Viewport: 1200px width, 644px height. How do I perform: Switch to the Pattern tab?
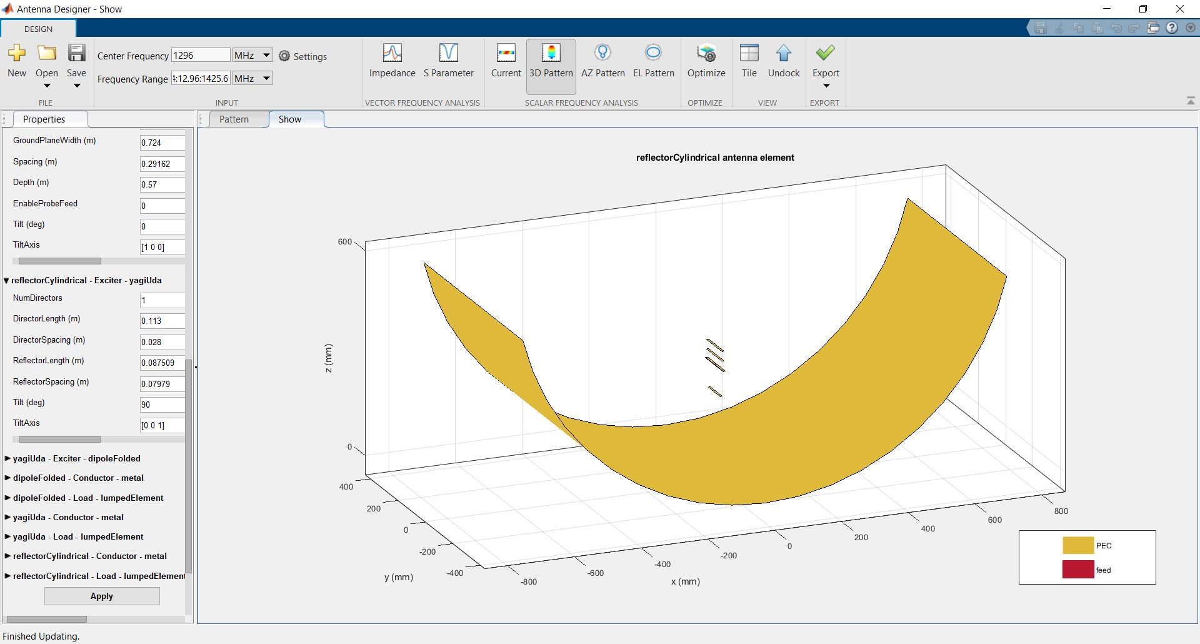pyautogui.click(x=234, y=119)
